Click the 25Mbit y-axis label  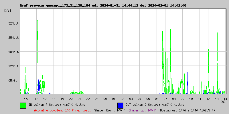(x=13, y=38)
